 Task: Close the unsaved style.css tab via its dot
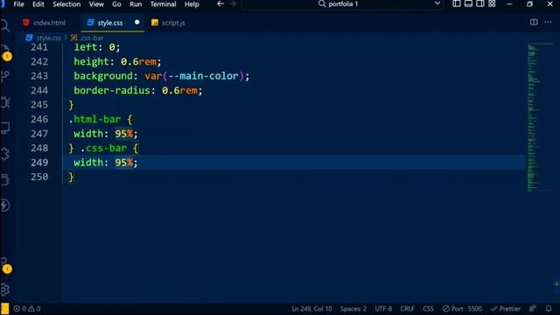pyautogui.click(x=136, y=22)
